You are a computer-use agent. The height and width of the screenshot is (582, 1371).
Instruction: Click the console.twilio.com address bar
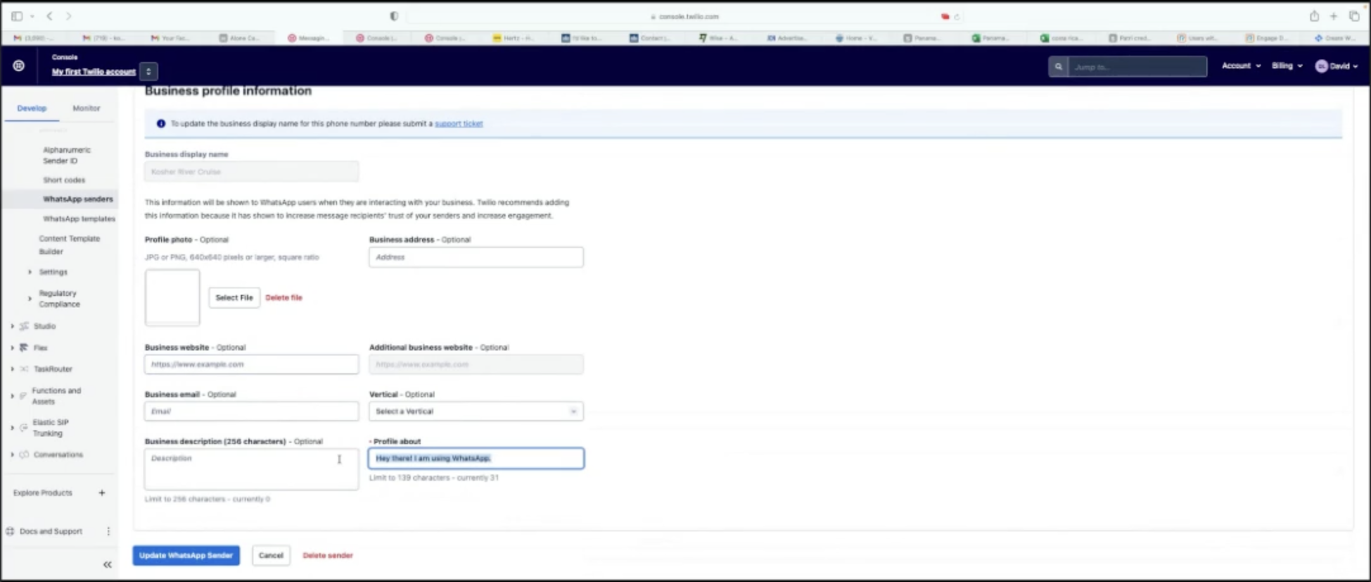click(684, 16)
